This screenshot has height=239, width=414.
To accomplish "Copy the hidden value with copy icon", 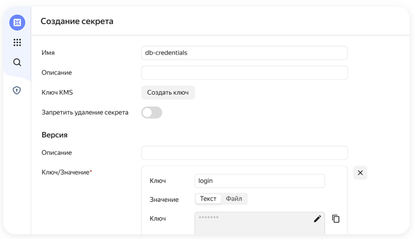I will click(336, 219).
